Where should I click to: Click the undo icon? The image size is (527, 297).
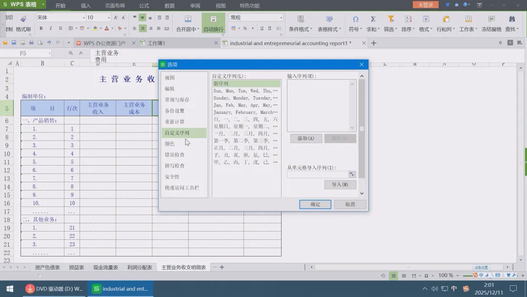49,42
